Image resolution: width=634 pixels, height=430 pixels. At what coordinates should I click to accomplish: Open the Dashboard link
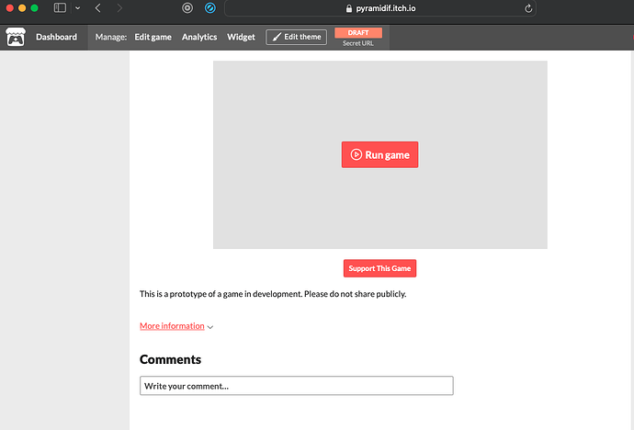coord(56,37)
